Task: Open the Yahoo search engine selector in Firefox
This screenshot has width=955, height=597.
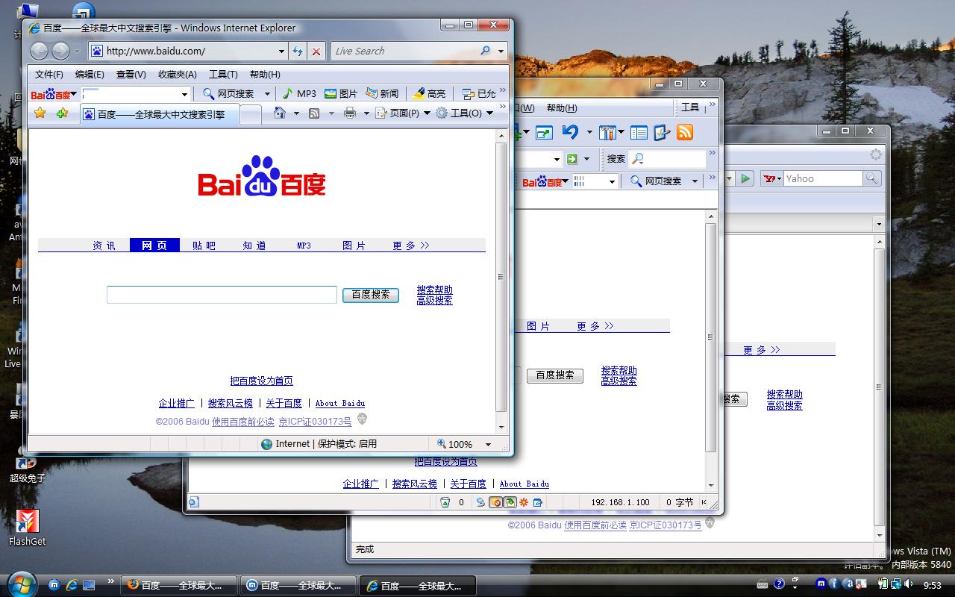Action: point(772,178)
